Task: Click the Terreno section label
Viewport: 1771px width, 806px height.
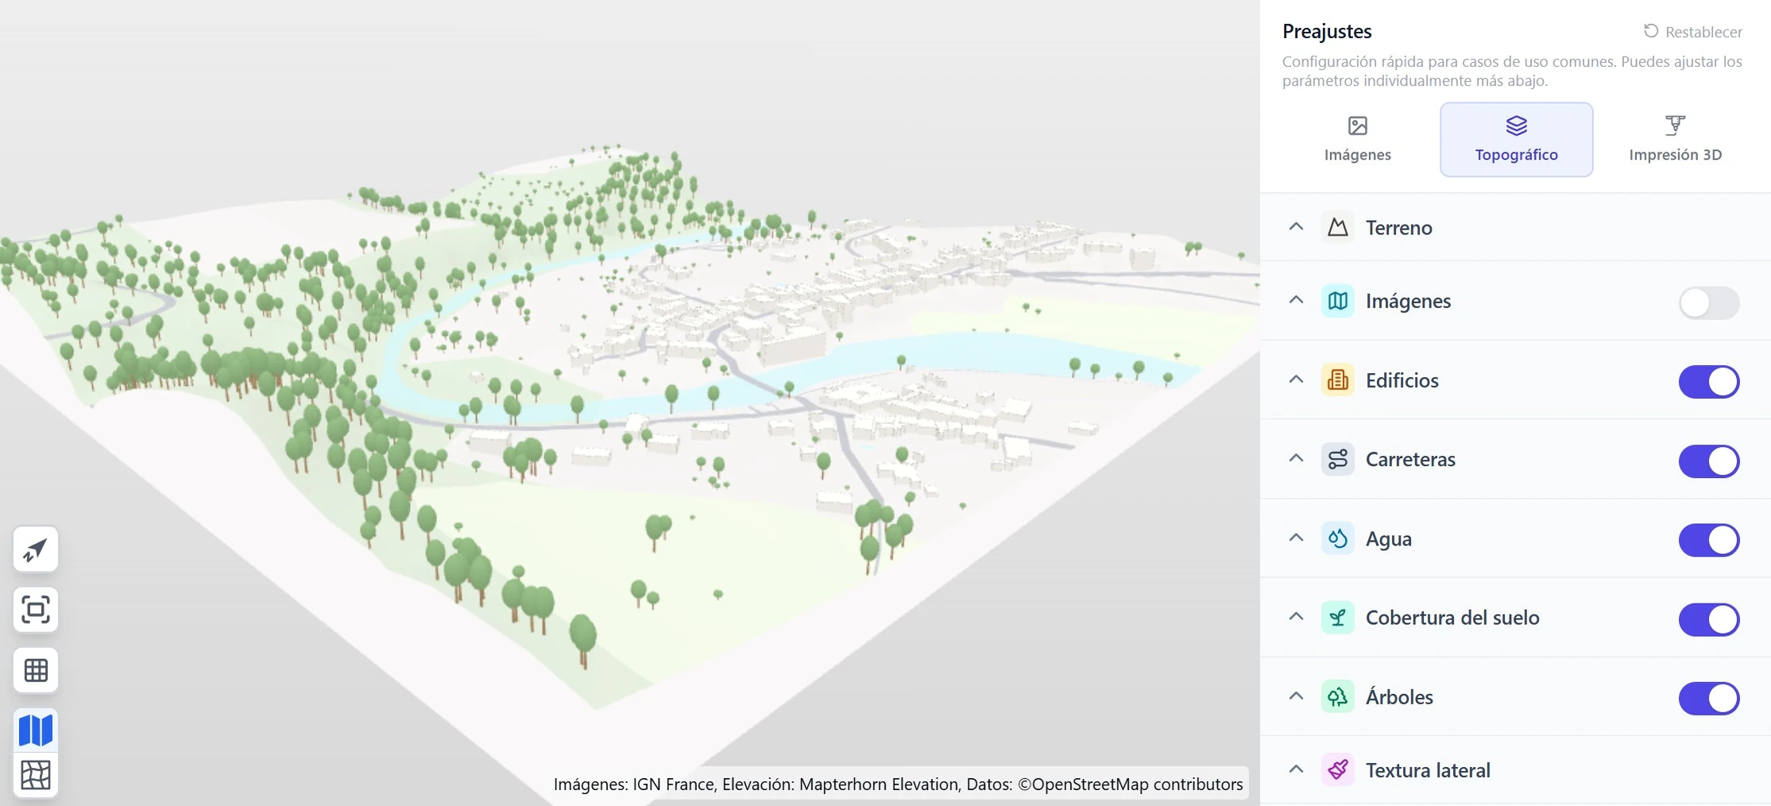Action: 1398,228
